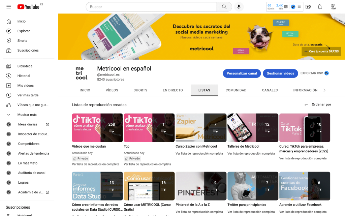
Task: Click the Personalizar canal button
Action: coord(242,73)
